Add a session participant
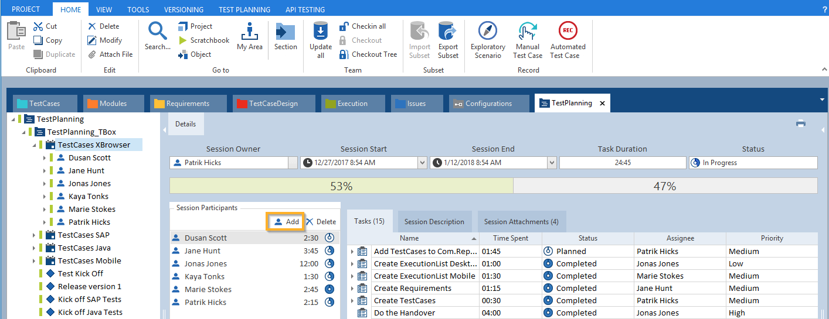829x319 pixels. [286, 222]
